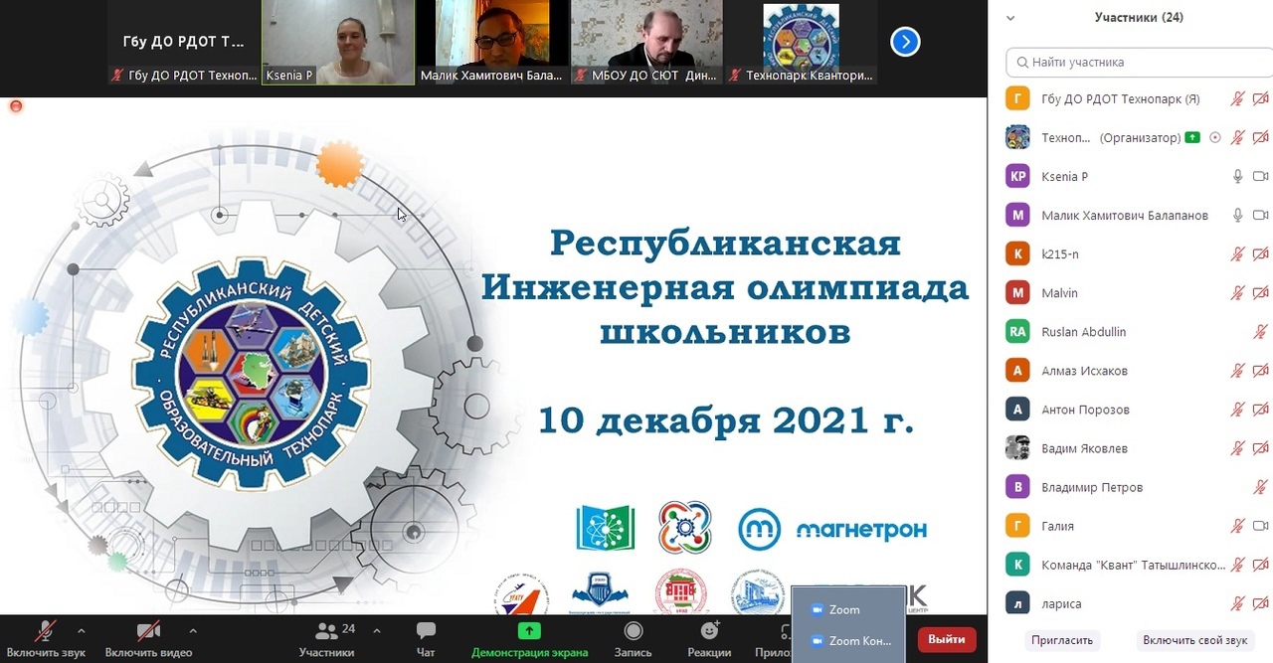1273x663 pixels.
Task: Collapse the Участники panel using the chevron
Action: pyautogui.click(x=1010, y=18)
